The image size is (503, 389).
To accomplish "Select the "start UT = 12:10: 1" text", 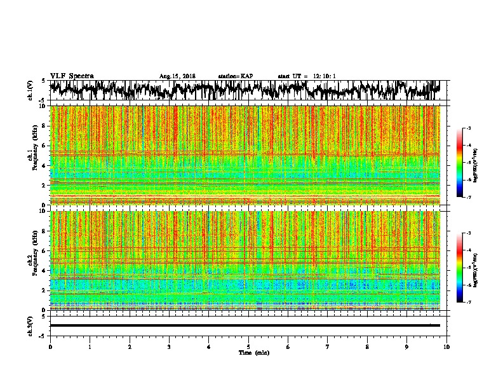I will pos(307,76).
